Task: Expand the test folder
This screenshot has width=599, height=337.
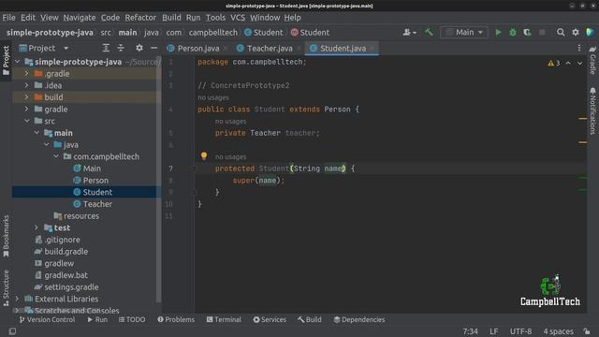Action: 37,227
